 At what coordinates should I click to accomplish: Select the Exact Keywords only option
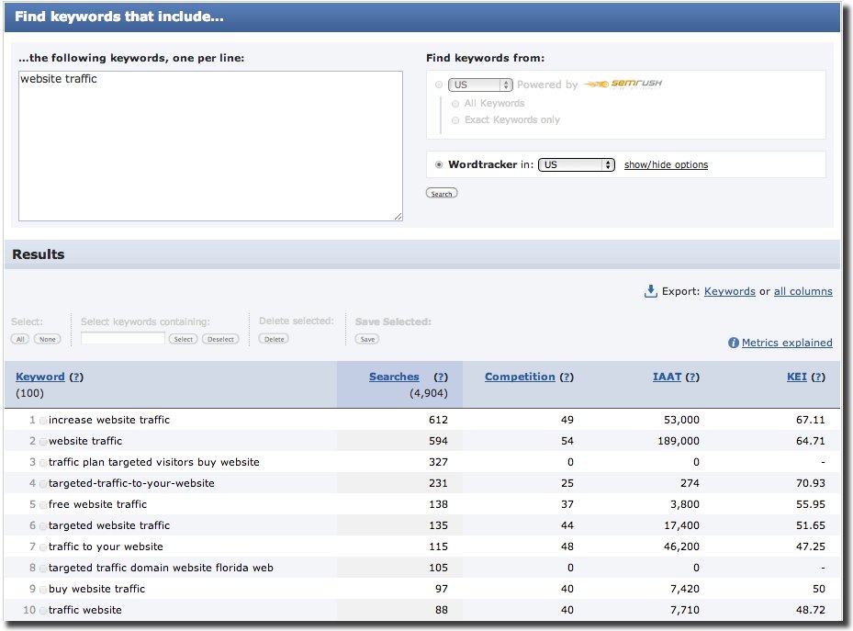coord(455,119)
